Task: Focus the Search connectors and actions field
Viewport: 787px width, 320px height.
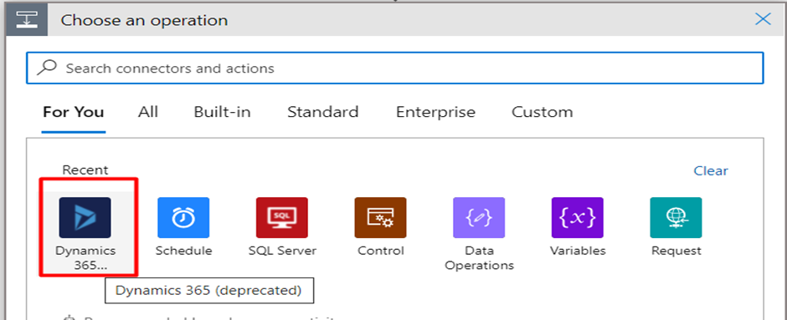Action: tap(395, 68)
